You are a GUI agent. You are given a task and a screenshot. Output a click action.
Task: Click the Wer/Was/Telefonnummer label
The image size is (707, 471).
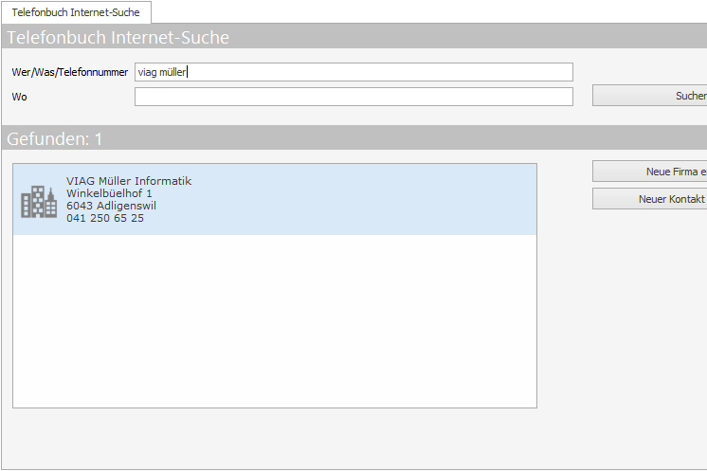pyautogui.click(x=70, y=72)
